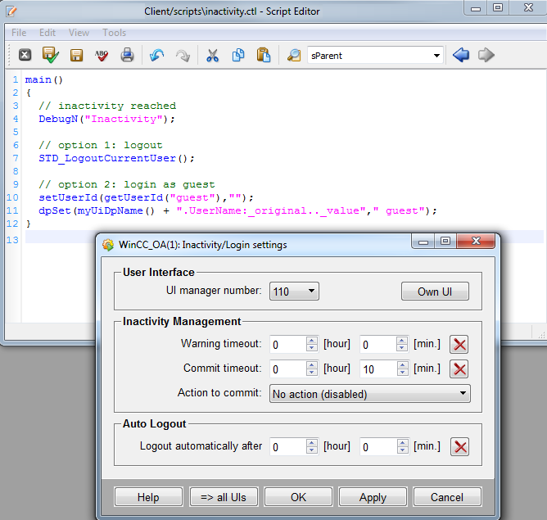Reset the Auto Logout time with red X
Viewport: 547px width, 520px height.
[x=460, y=446]
